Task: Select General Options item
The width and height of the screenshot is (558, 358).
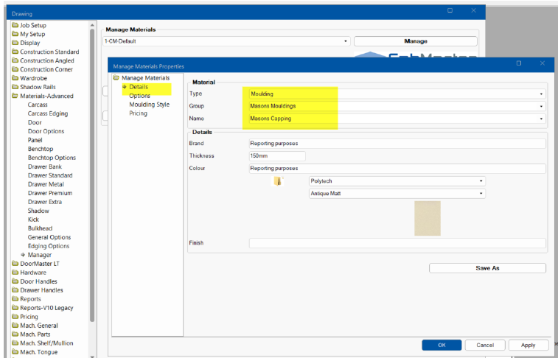Action: (x=49, y=237)
